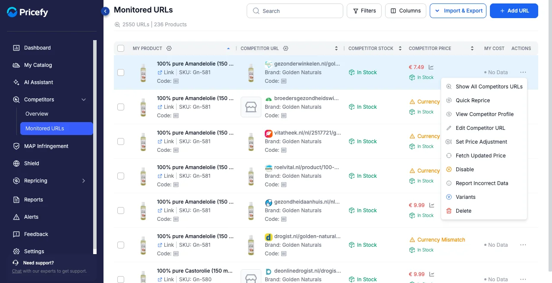Screen dimensions: 552x283
Task: Open the drogist.nl competitor URL
Action: [x=307, y=236]
